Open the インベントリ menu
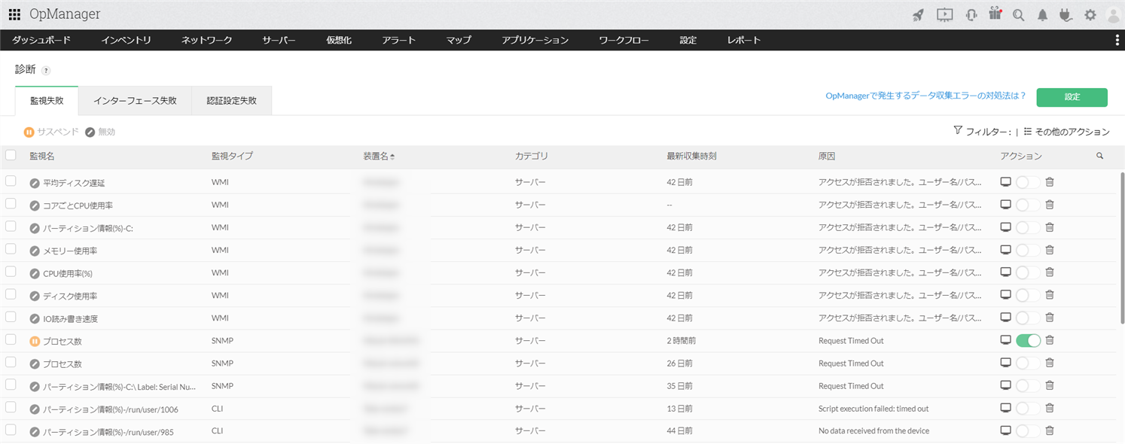 coord(126,40)
